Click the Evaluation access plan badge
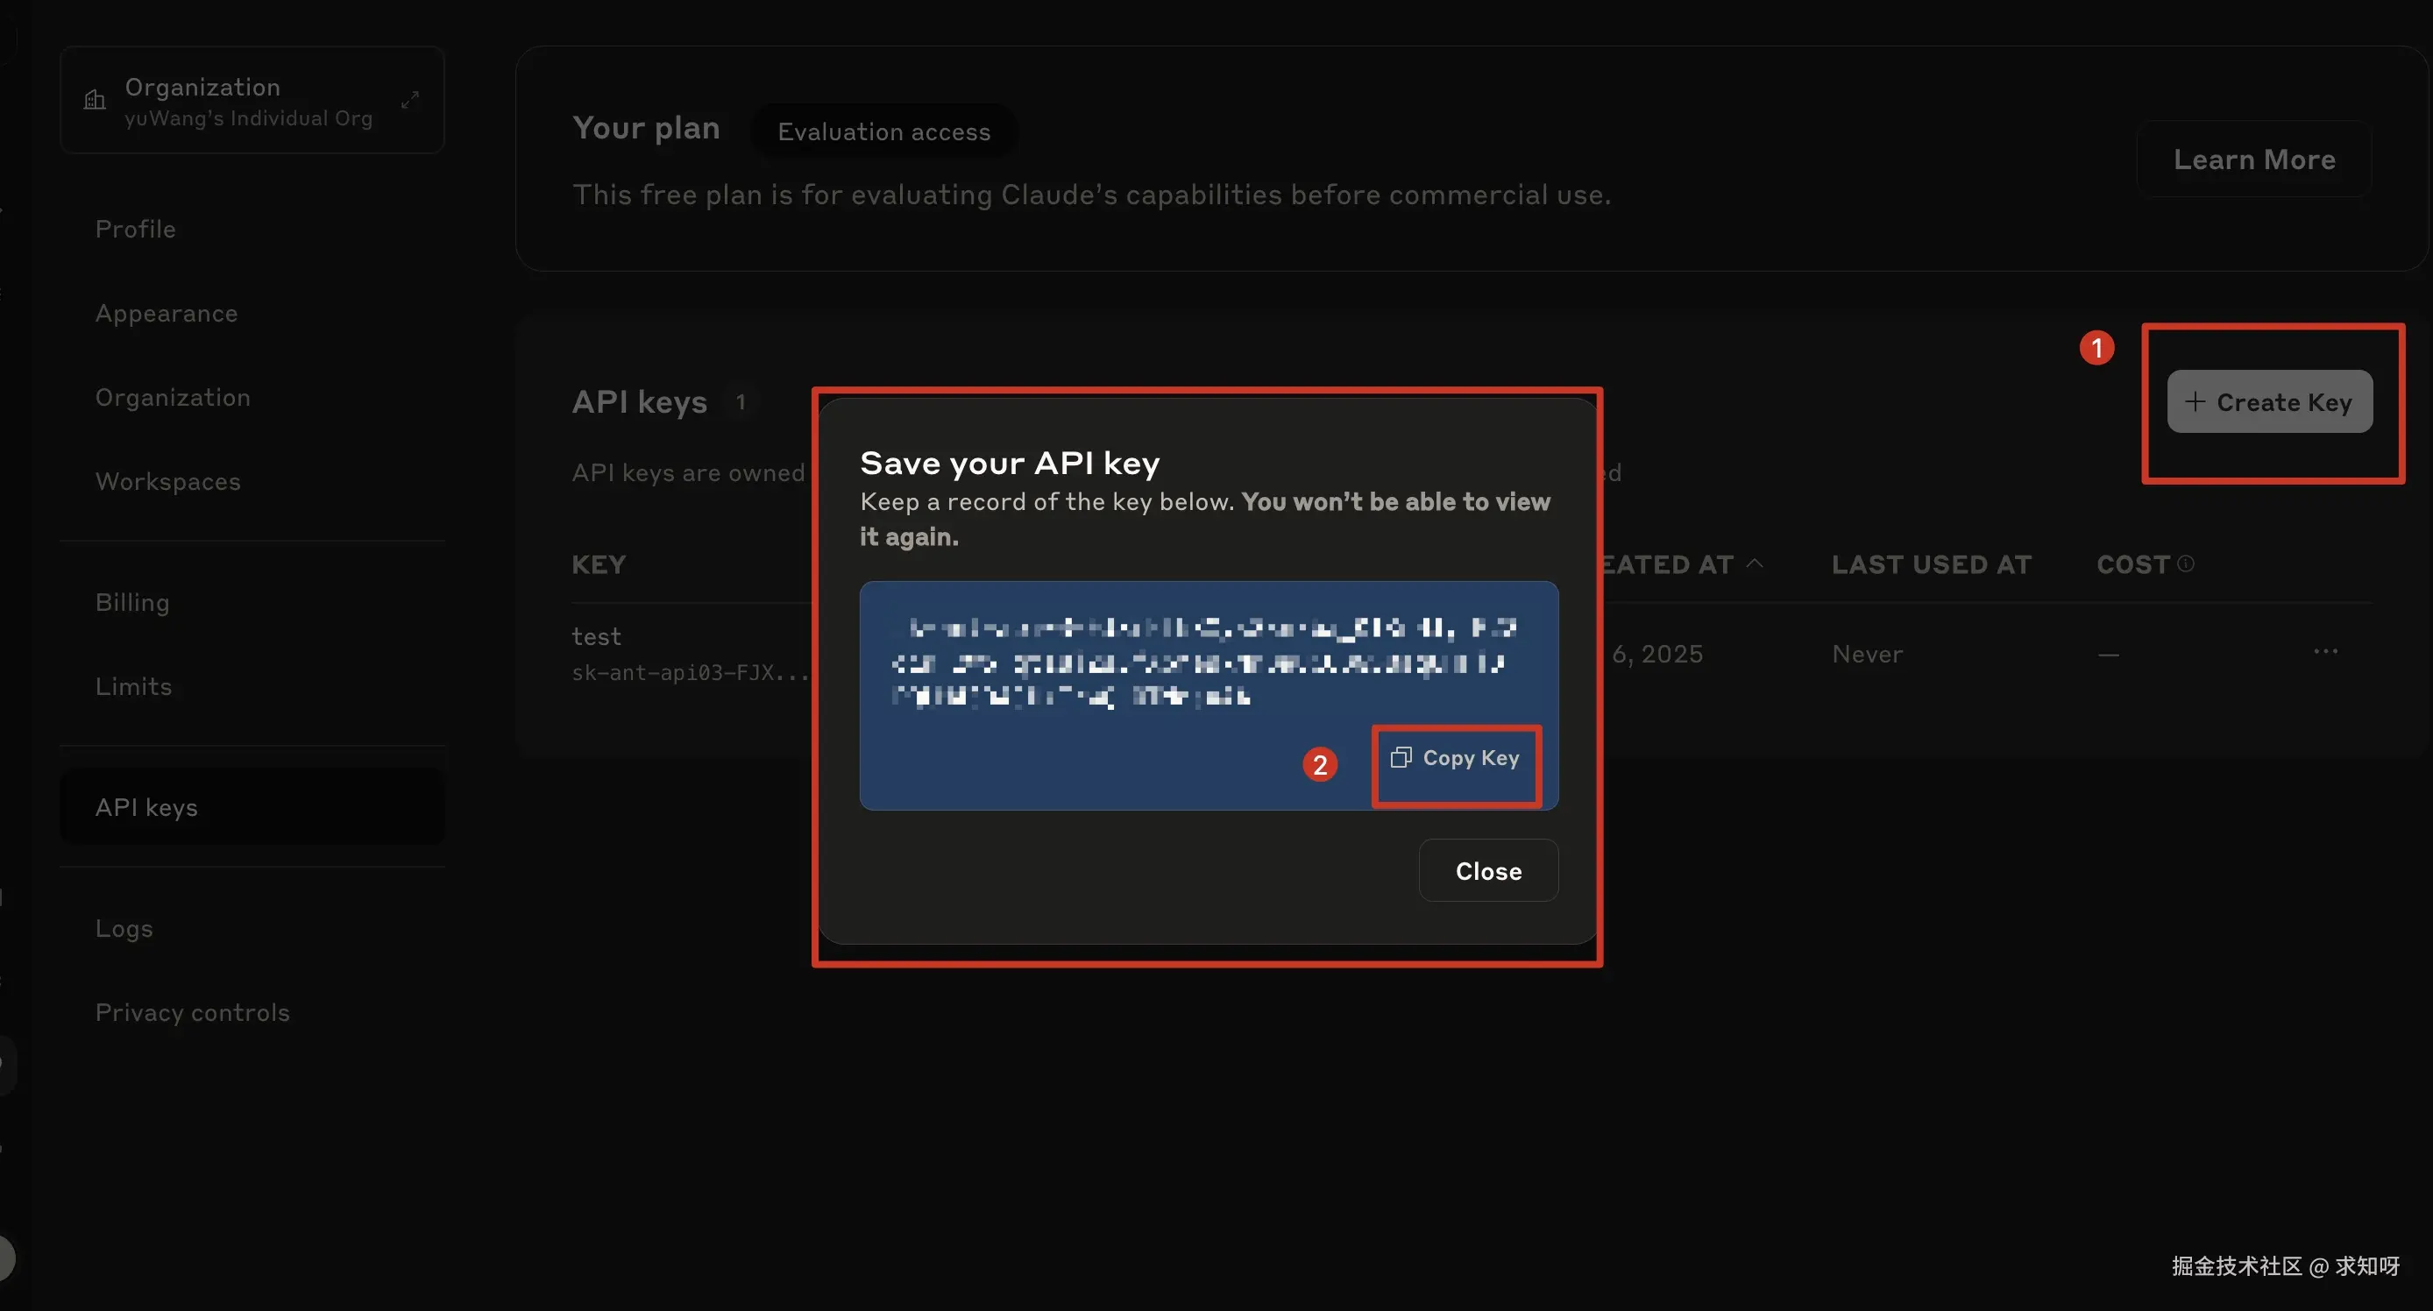This screenshot has height=1311, width=2433. tap(883, 132)
